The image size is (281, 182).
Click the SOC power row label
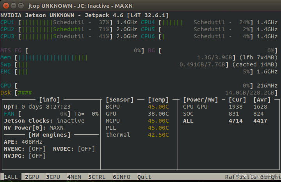pos(188,114)
